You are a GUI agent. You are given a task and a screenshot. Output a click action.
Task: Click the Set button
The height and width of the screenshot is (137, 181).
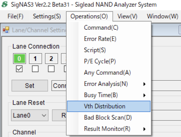[30, 86]
